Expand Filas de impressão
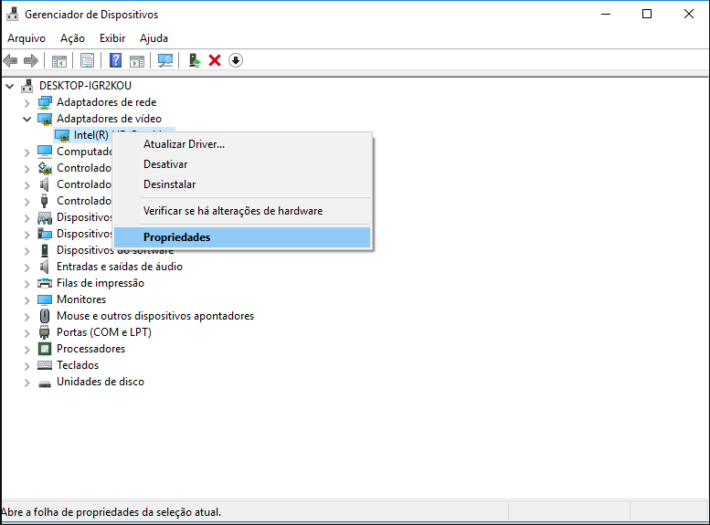Image resolution: width=710 pixels, height=525 pixels. pyautogui.click(x=27, y=283)
